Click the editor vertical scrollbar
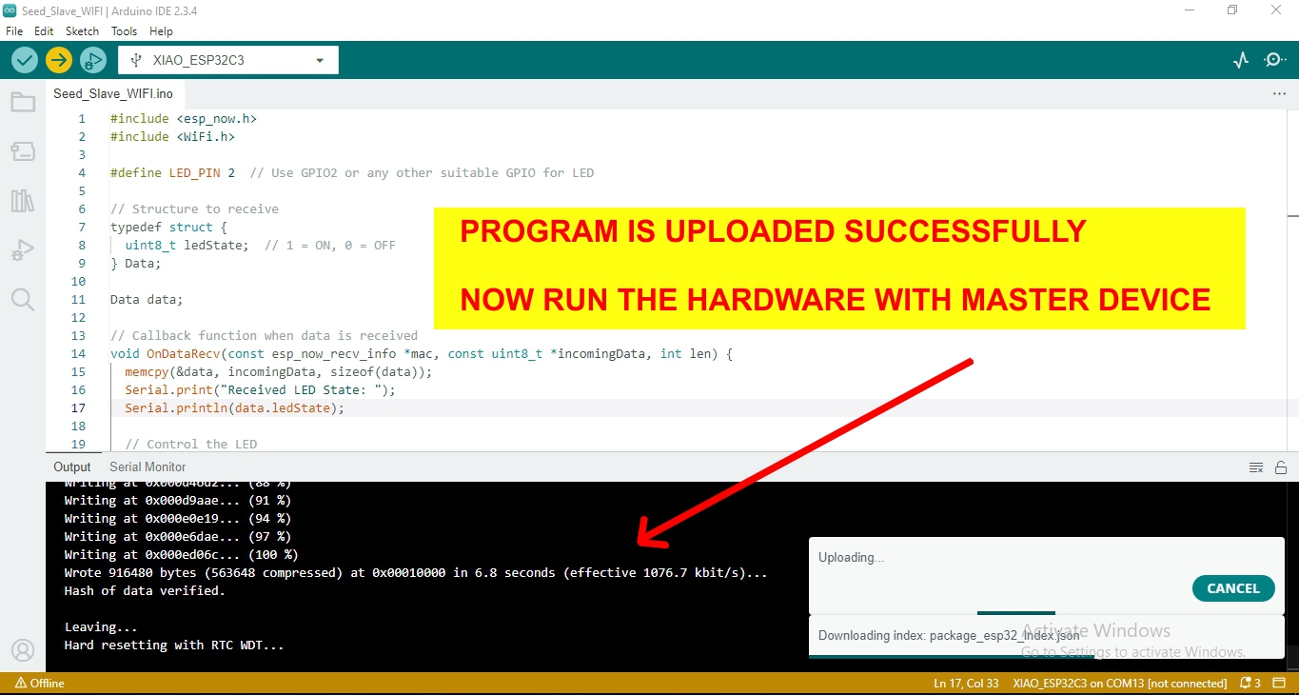This screenshot has height=695, width=1299. click(1292, 281)
